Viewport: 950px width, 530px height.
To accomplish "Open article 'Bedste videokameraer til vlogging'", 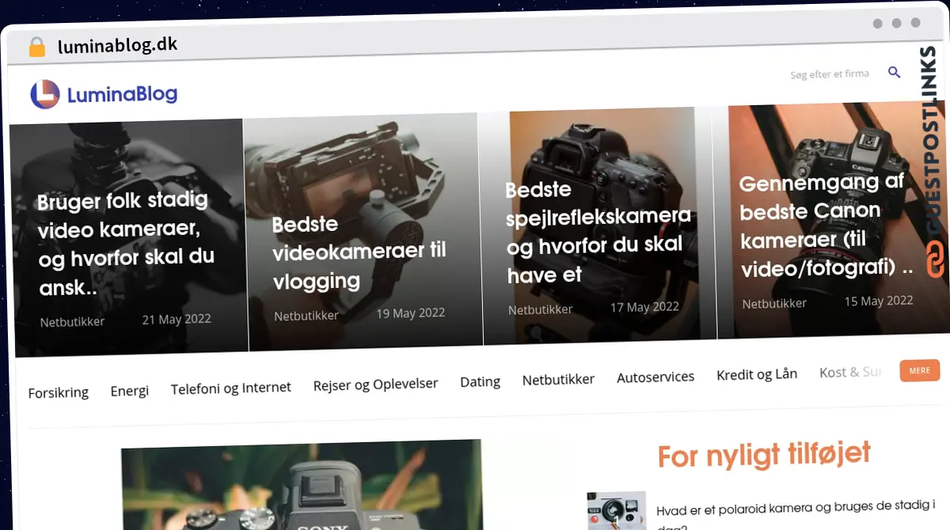I will click(x=359, y=252).
